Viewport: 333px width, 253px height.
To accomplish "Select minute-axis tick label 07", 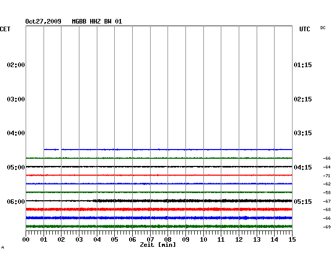I will click(150, 240).
